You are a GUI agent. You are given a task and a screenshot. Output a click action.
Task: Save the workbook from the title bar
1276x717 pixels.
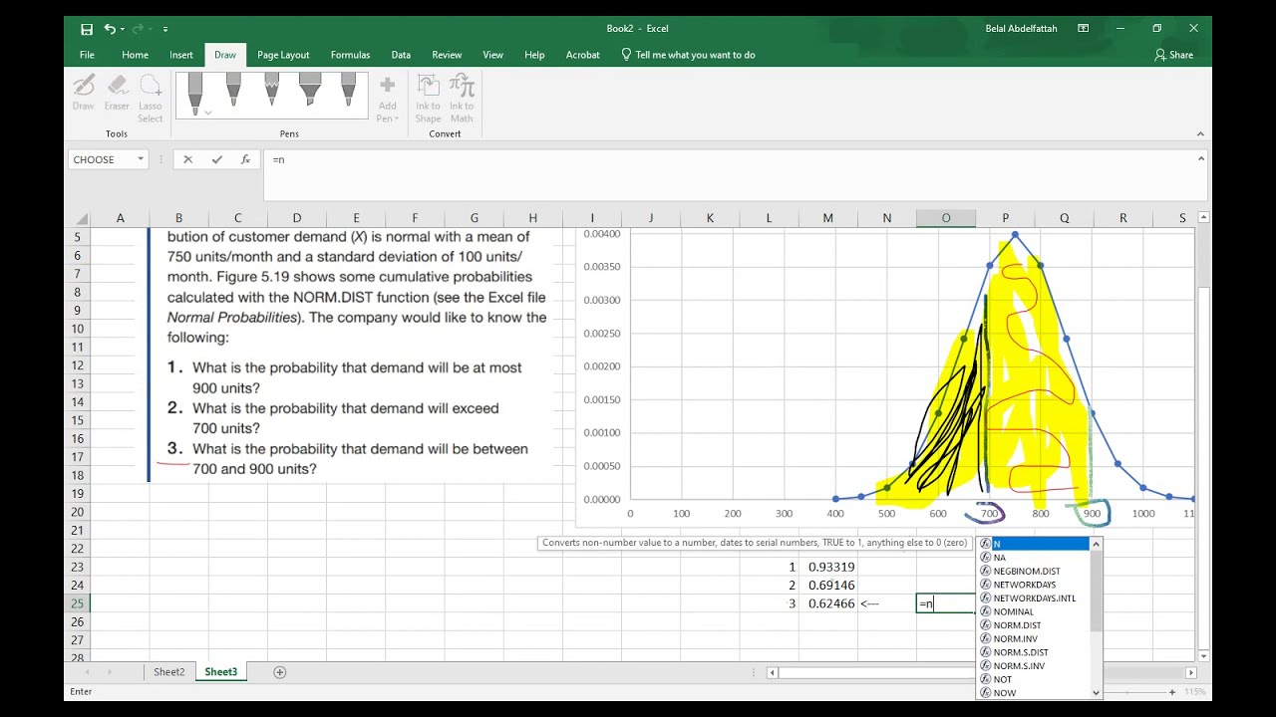(x=87, y=29)
